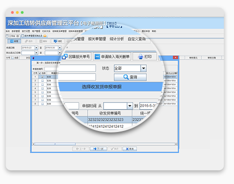This screenshot has width=234, height=184.
Task: Click 申请转入海关删单 button
Action: [x=112, y=57]
